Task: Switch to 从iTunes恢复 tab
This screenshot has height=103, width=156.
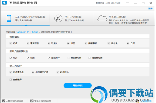Action: coord(72,18)
